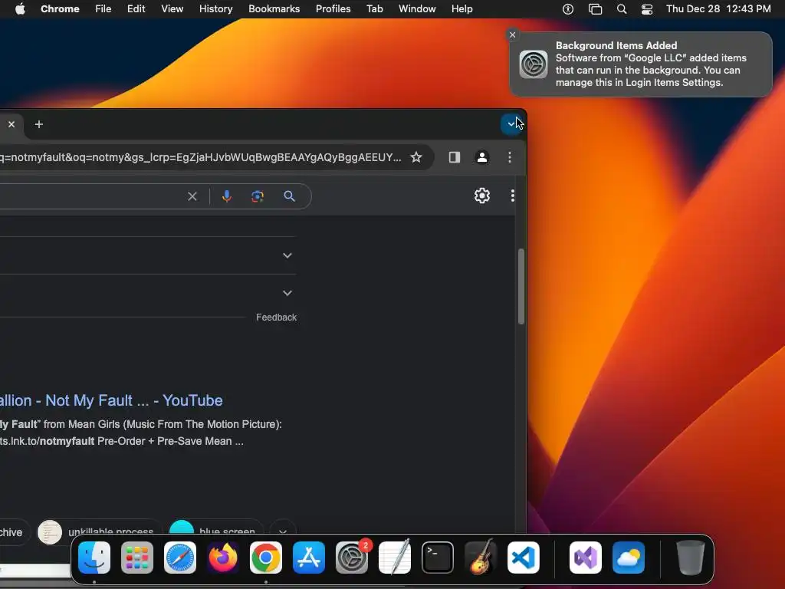The width and height of the screenshot is (785, 589).
Task: Open the Chrome profile avatar
Action: coord(482,157)
